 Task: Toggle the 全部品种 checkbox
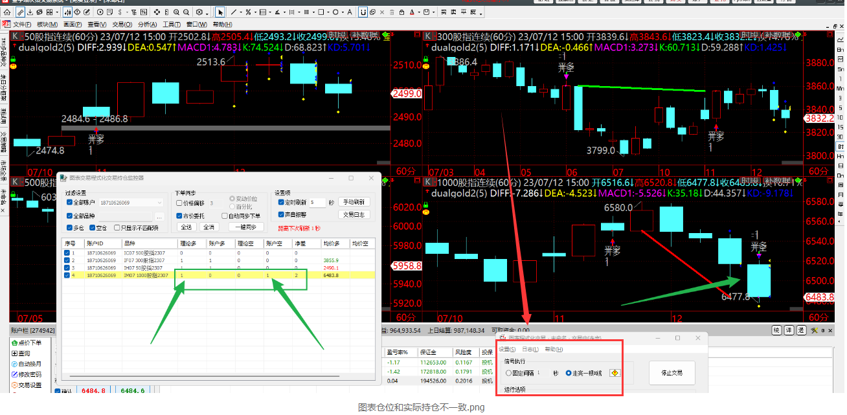(69, 216)
